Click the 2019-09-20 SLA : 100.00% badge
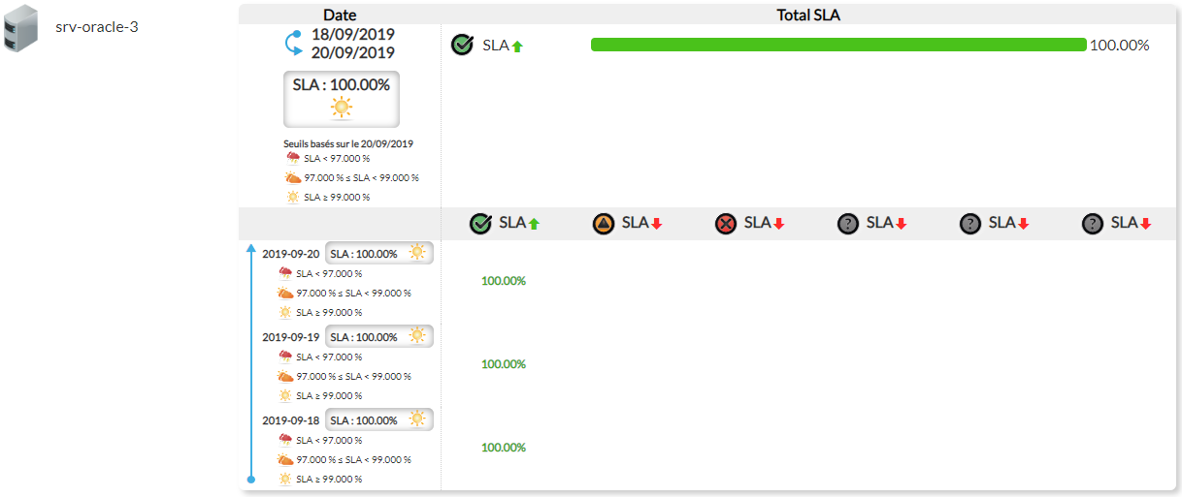The height and width of the screenshot is (497, 1182). click(378, 254)
